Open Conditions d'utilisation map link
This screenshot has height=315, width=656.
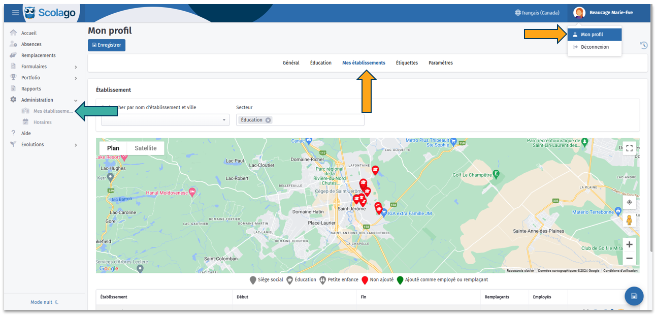pyautogui.click(x=621, y=271)
